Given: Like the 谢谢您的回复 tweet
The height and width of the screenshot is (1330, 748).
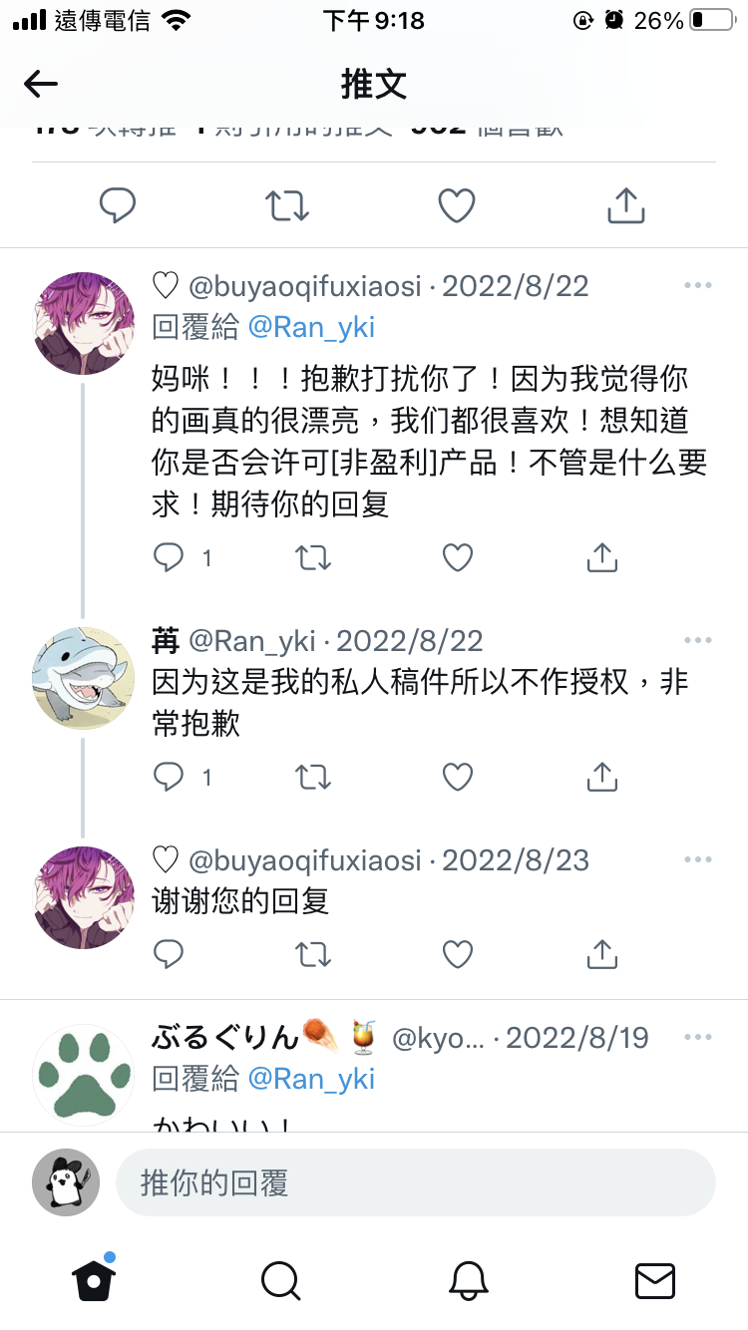Looking at the screenshot, I should tap(458, 954).
